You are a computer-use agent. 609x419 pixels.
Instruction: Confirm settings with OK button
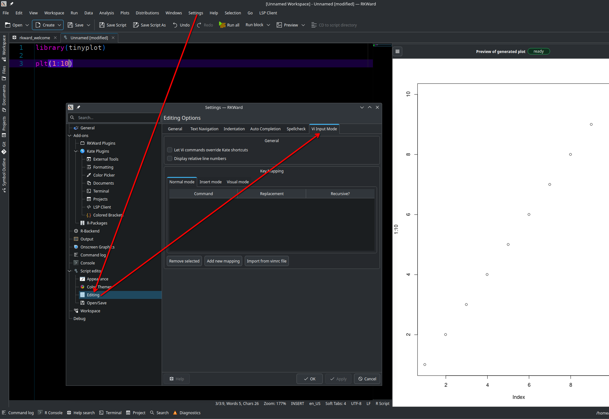(x=309, y=379)
